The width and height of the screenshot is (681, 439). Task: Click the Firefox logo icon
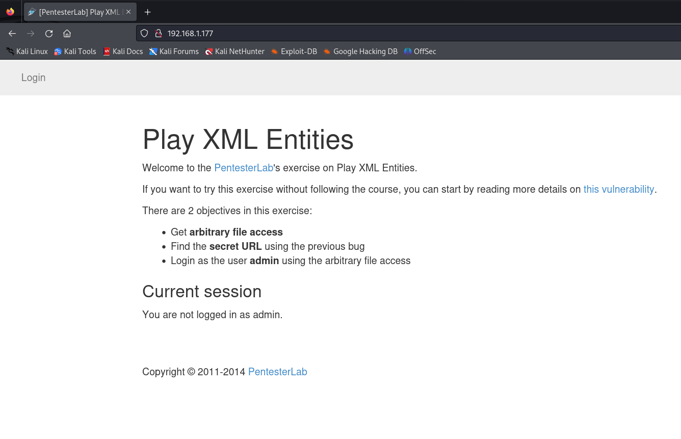coord(10,12)
